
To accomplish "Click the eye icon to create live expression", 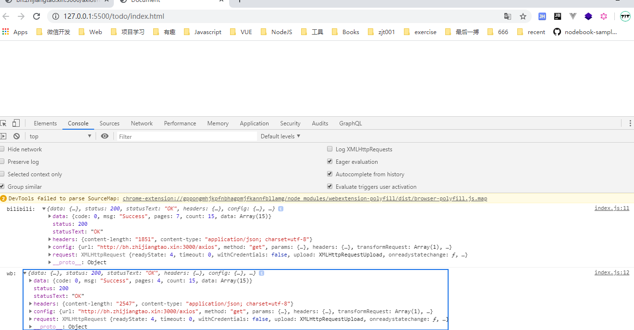I will (105, 136).
